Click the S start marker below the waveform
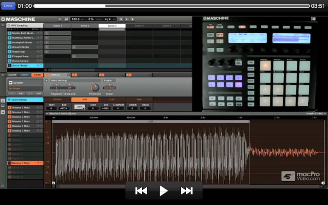Image resolution: width=328 pixels, height=205 pixels. coord(53,183)
